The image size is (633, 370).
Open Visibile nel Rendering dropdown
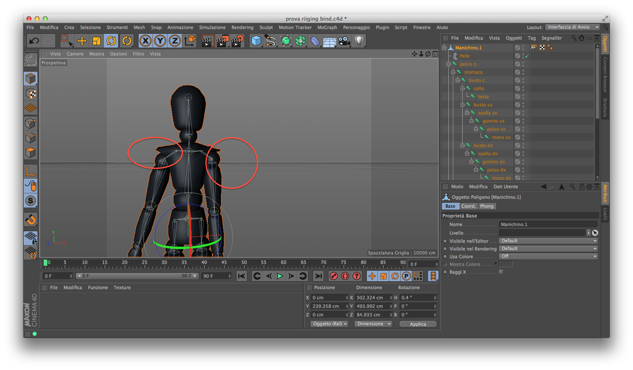[x=549, y=249]
